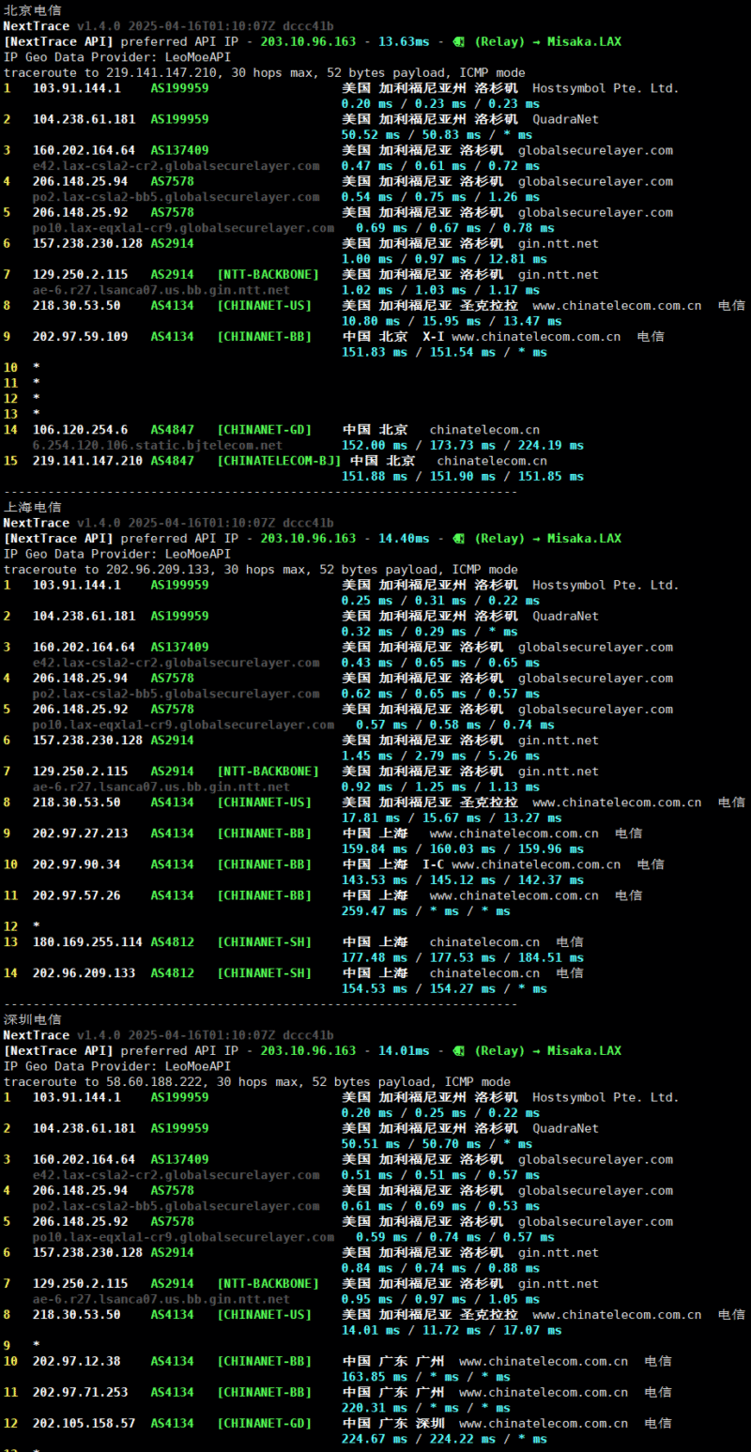Click [CHINANET-GD] tag on the 106.120.254.6 row
The height and width of the screenshot is (1452, 751).
[264, 430]
